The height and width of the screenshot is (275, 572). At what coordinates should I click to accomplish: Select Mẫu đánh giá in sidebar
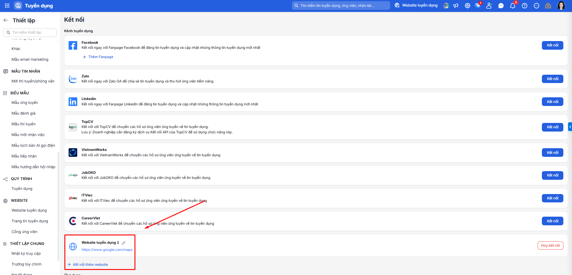coord(24,113)
